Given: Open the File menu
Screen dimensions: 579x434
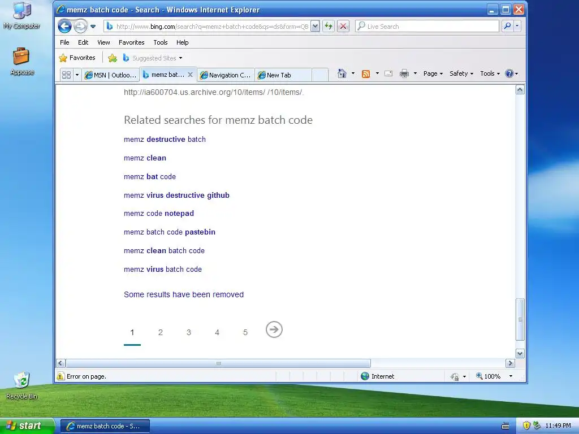Looking at the screenshot, I should (64, 42).
